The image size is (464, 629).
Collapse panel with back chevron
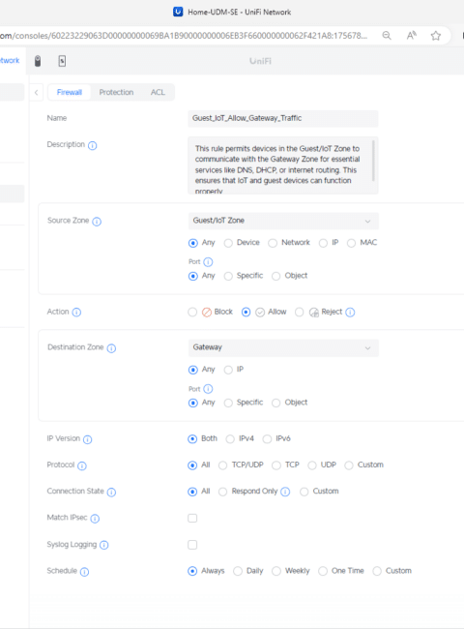coord(36,93)
